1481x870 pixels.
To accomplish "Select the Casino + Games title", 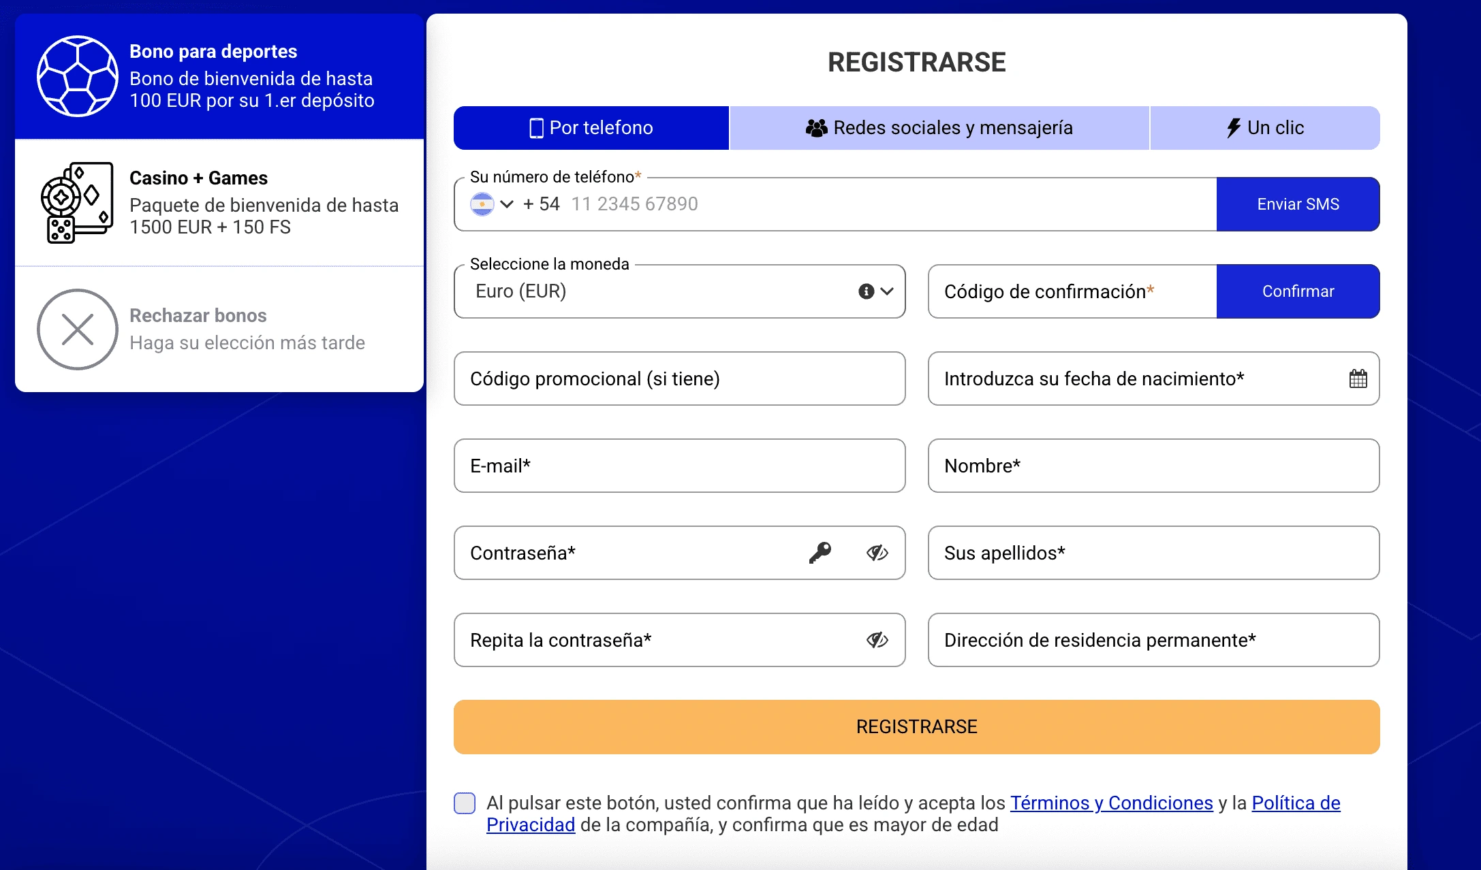I will point(198,178).
